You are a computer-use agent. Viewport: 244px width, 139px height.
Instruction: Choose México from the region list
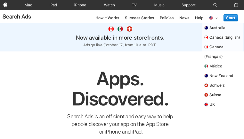point(216,66)
